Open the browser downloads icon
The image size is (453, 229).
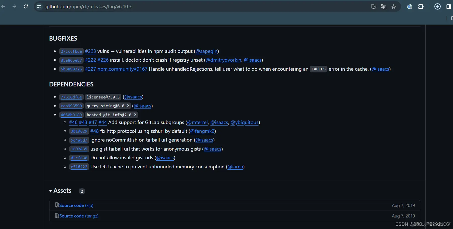coord(437,7)
